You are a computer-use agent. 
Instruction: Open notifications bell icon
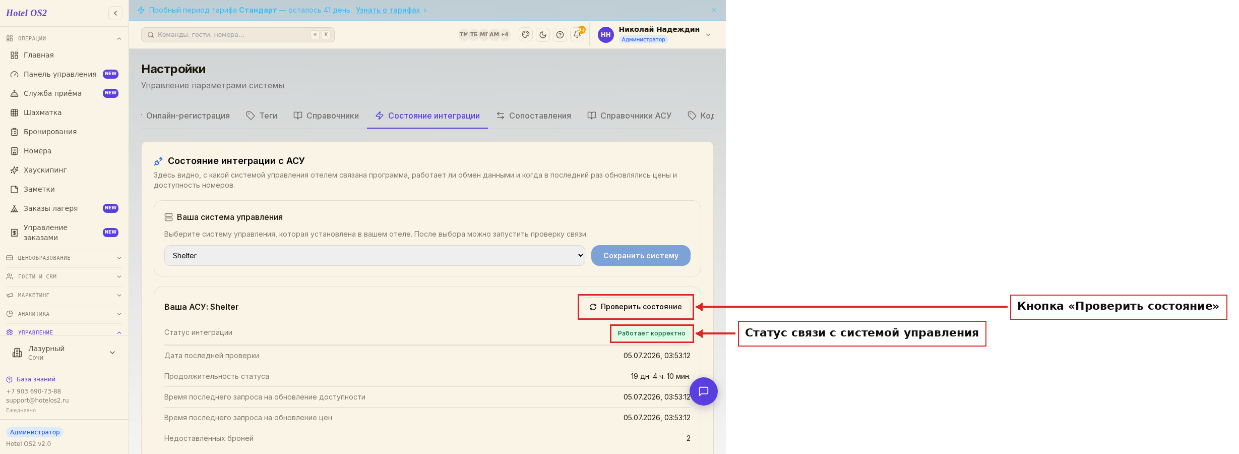577,35
